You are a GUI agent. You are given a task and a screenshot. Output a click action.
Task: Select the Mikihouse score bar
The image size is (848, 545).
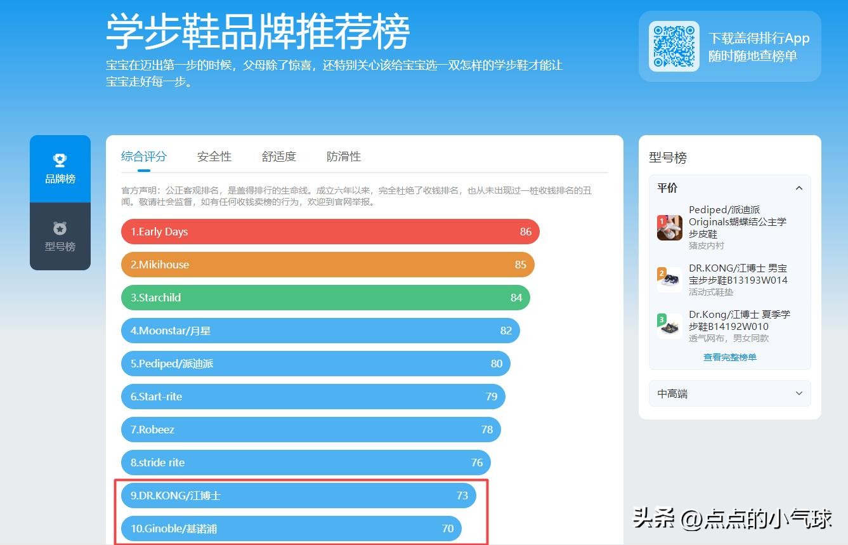[x=327, y=265]
